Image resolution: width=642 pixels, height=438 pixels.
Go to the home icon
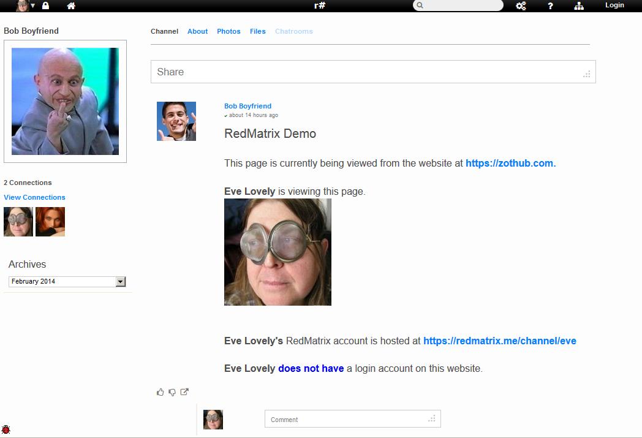pyautogui.click(x=71, y=6)
